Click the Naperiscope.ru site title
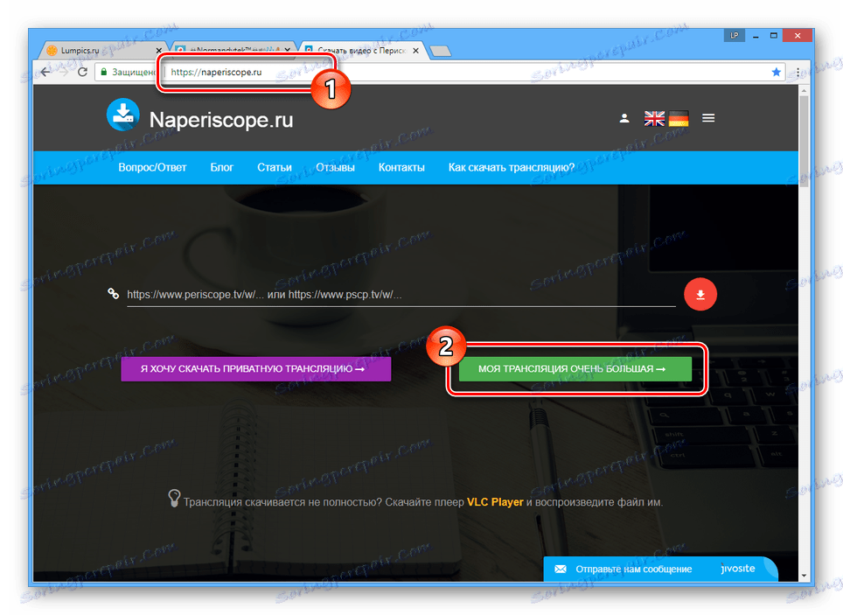 (221, 120)
